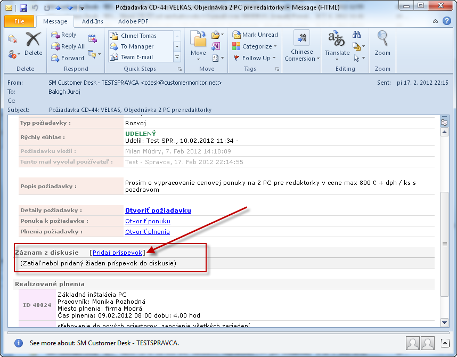Open the Add-Ins ribbon tab
The image size is (457, 357).
[x=92, y=21]
